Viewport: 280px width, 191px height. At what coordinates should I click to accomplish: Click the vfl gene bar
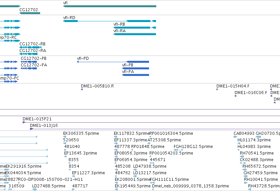(x=110, y=6)
